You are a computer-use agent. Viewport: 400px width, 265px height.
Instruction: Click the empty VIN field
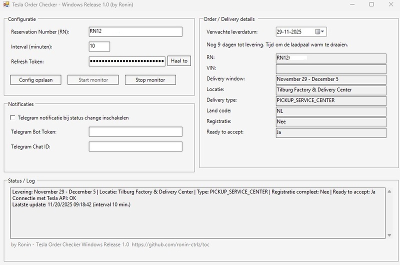coord(331,69)
